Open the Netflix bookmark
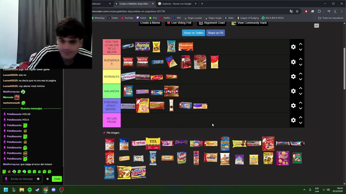The height and width of the screenshot is (194, 346). click(165, 18)
